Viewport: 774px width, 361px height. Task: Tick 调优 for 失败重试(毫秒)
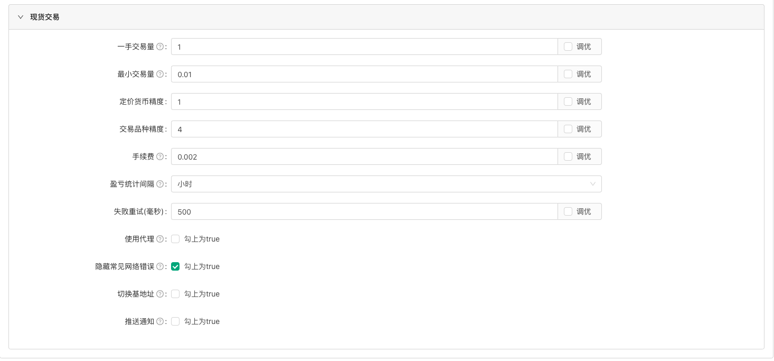tap(568, 211)
